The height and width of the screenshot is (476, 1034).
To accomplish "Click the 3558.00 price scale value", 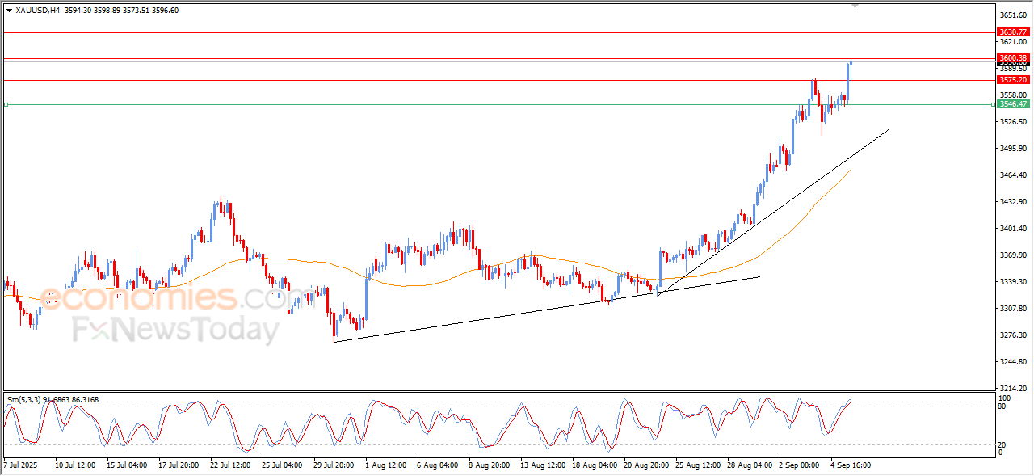I will click(1013, 95).
